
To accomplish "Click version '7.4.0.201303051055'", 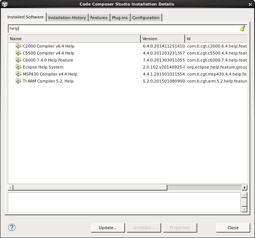I will tap(164, 60).
